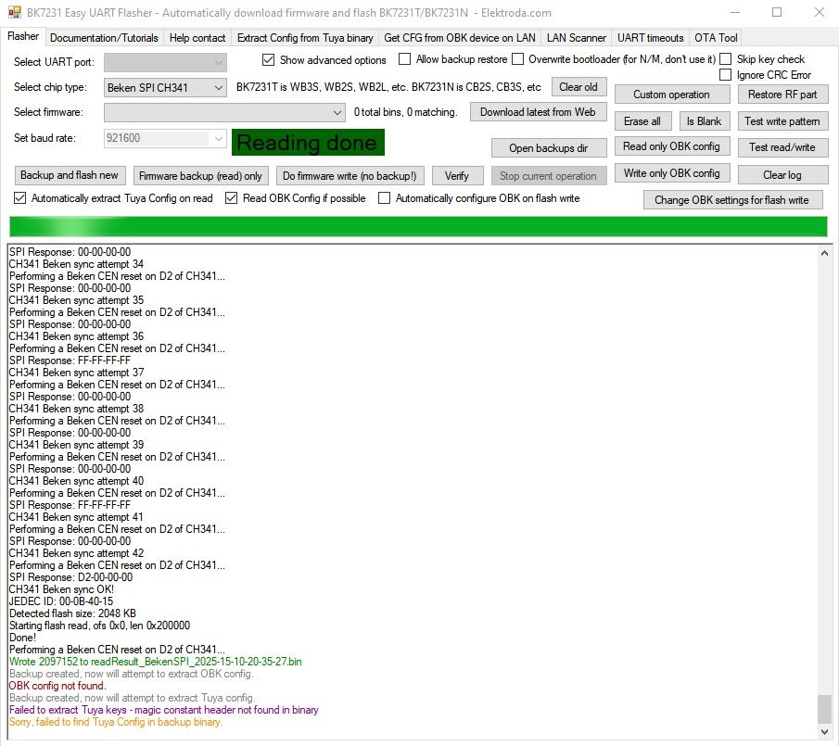This screenshot has width=839, height=746.
Task: Open the Help contact tab
Action: [197, 38]
